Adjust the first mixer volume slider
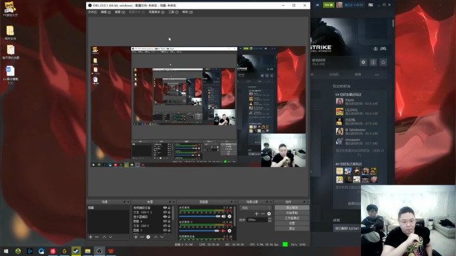The height and width of the screenshot is (256, 456). (x=199, y=217)
